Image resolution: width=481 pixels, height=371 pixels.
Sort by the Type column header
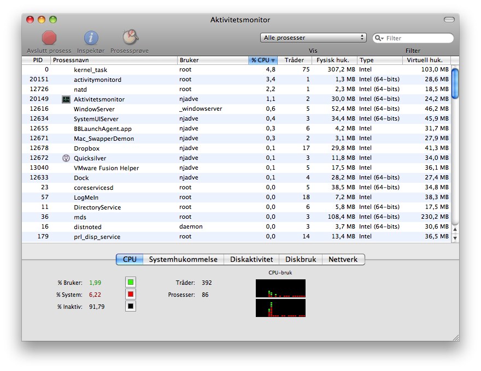pos(380,60)
